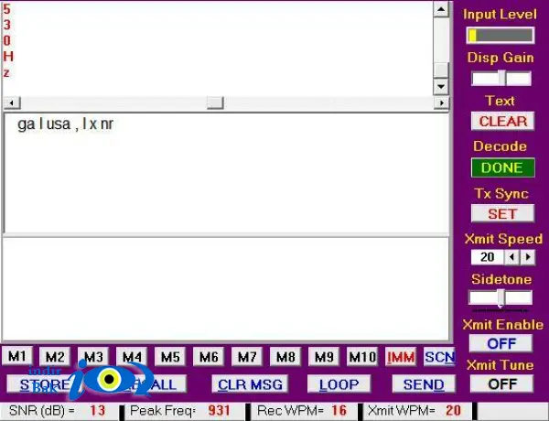Image resolution: width=549 pixels, height=421 pixels.
Task: Click the decoded text 'ga l usa , l x nr'
Action: pos(66,124)
